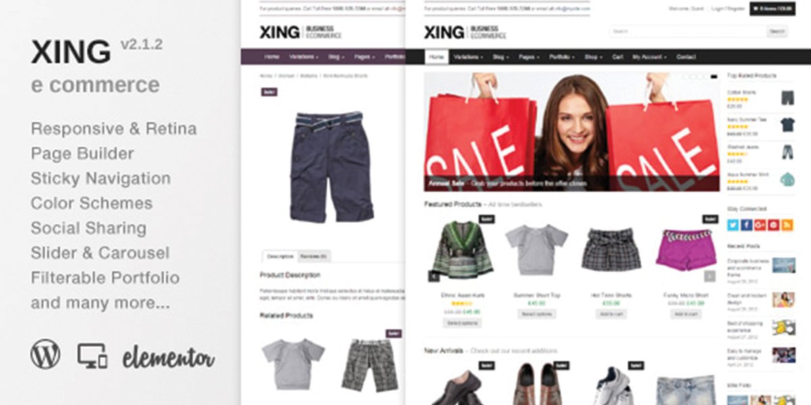Click the featured products carousel previous arrow
The width and height of the screenshot is (811, 405).
434,275
